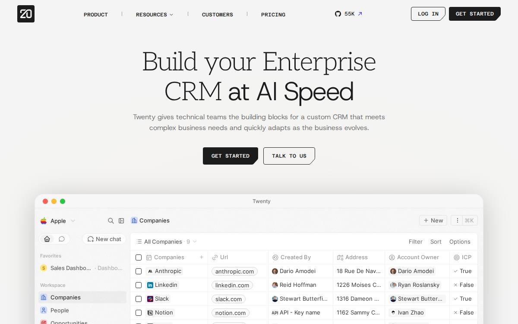This screenshot has height=324, width=518.
Task: Click the Created By column icon
Action: point(275,257)
